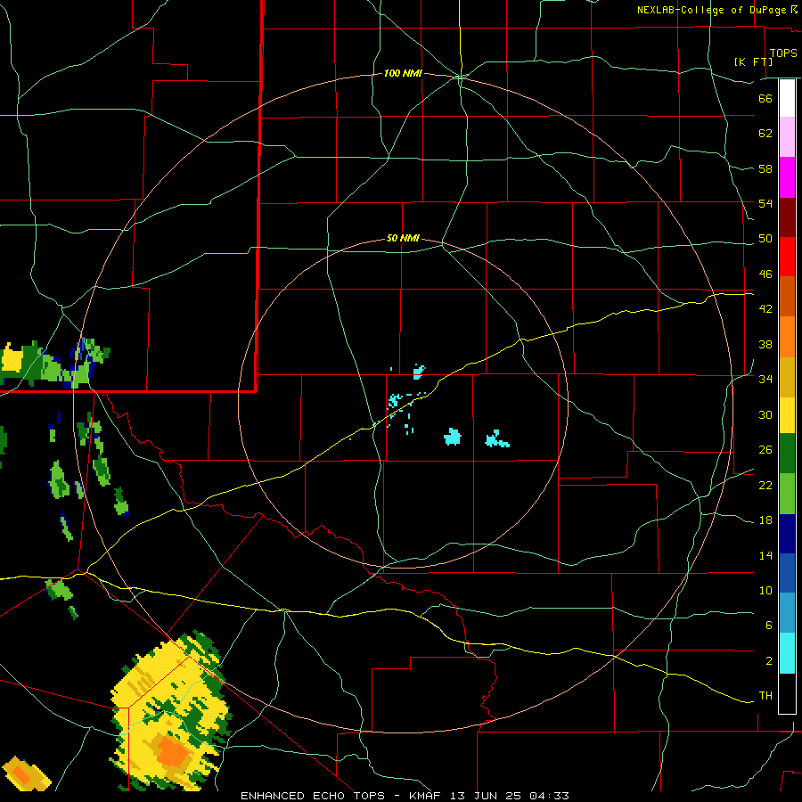
Task: Click the "TOPS" legend heading
Action: [783, 53]
